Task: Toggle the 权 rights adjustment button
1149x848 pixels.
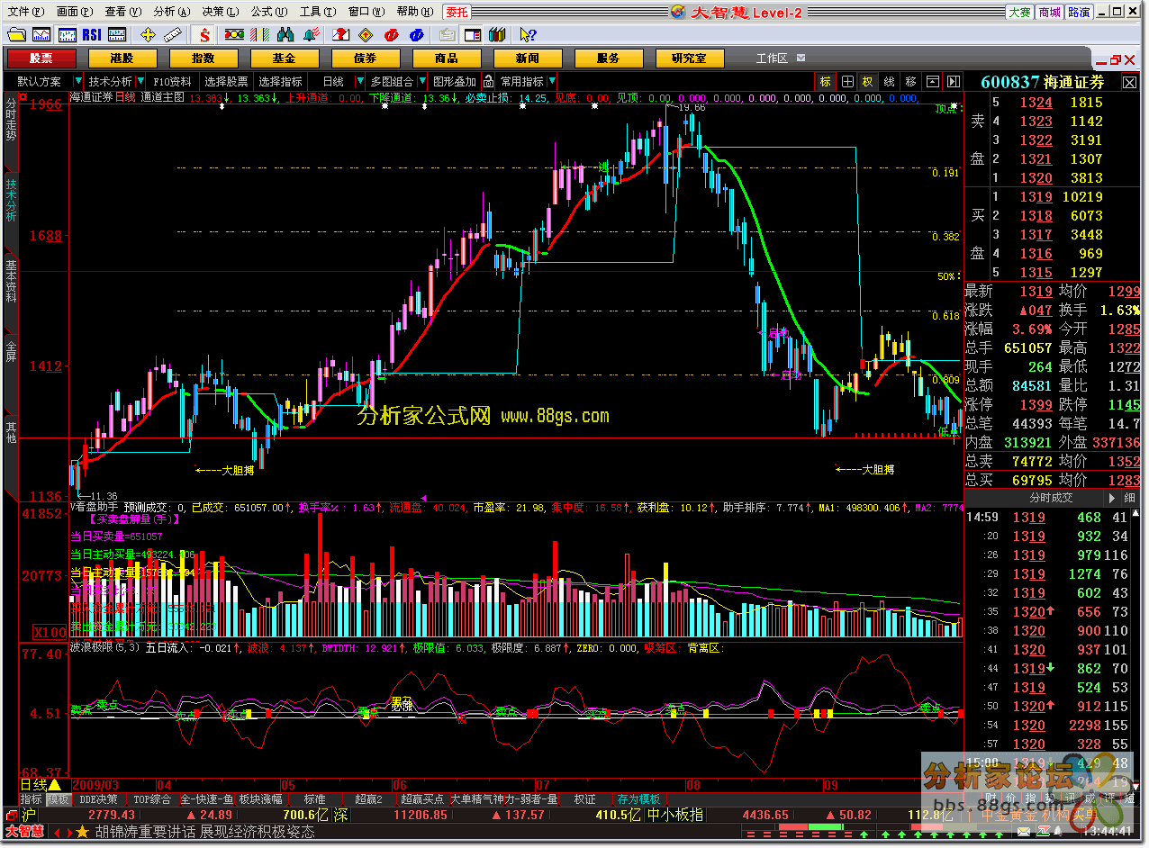Action: 868,81
